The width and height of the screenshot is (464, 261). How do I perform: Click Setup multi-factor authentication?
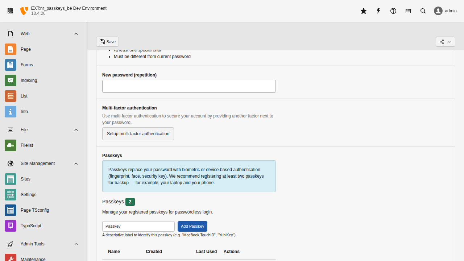point(138,134)
